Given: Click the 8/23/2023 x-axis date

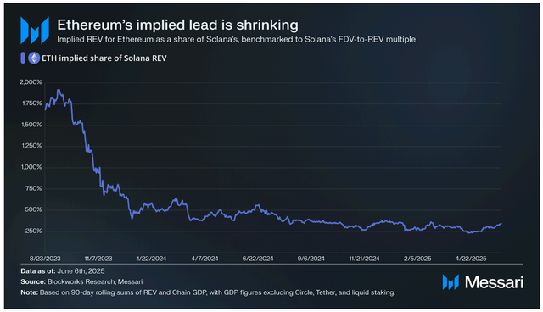Looking at the screenshot, I should 45,259.
